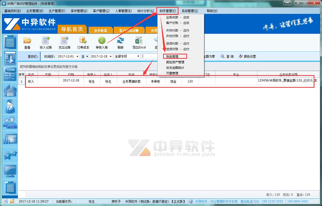Click the 收入记账 toolbar icon
Screen dimensions: 322x206
[x=46, y=41]
